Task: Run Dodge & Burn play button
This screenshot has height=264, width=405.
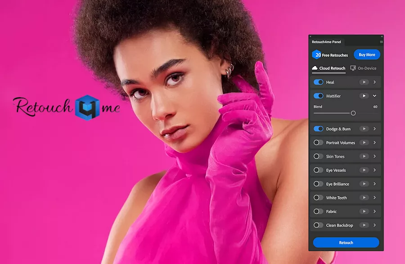Action: coord(364,129)
